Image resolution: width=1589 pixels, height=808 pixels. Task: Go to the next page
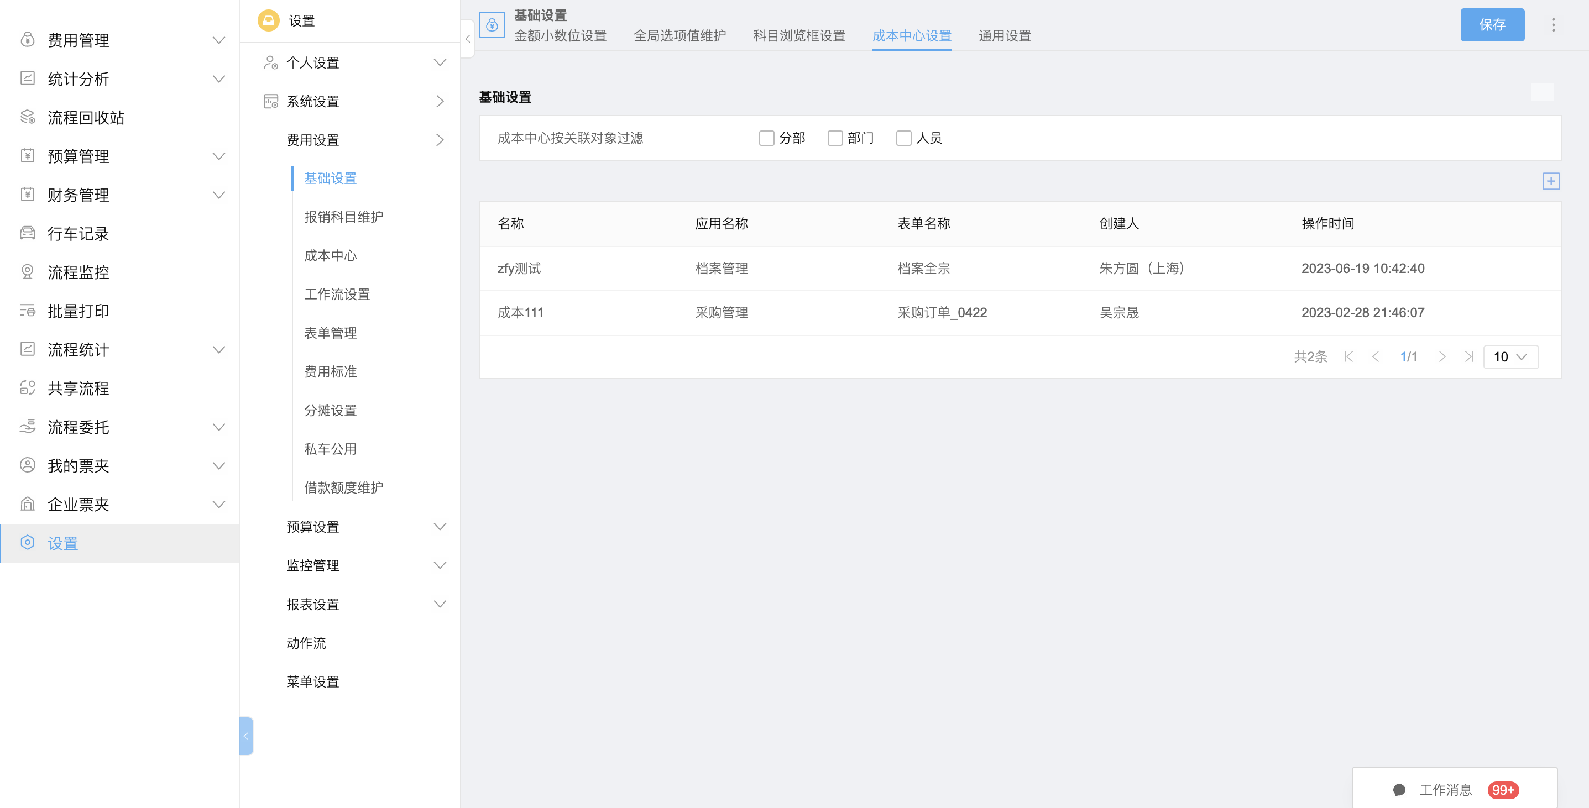[1442, 356]
